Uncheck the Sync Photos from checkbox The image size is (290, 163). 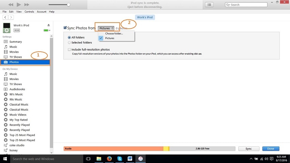point(65,28)
